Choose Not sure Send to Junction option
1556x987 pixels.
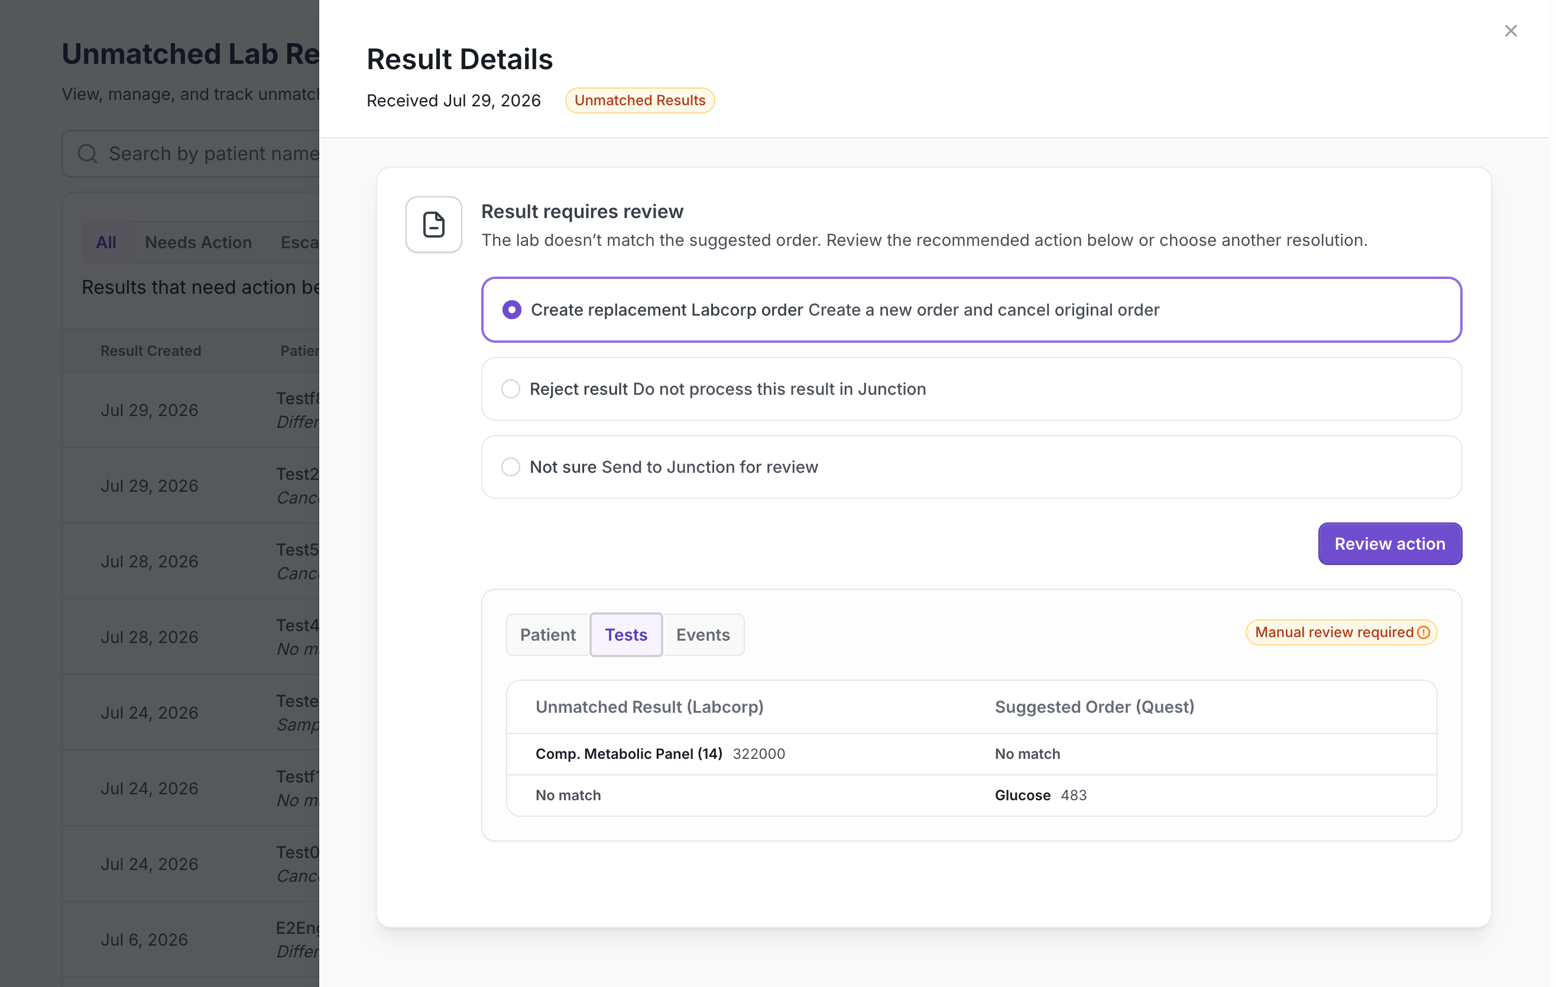[x=971, y=467]
